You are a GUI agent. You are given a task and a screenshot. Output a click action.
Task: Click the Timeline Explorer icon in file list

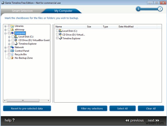pos(60,38)
